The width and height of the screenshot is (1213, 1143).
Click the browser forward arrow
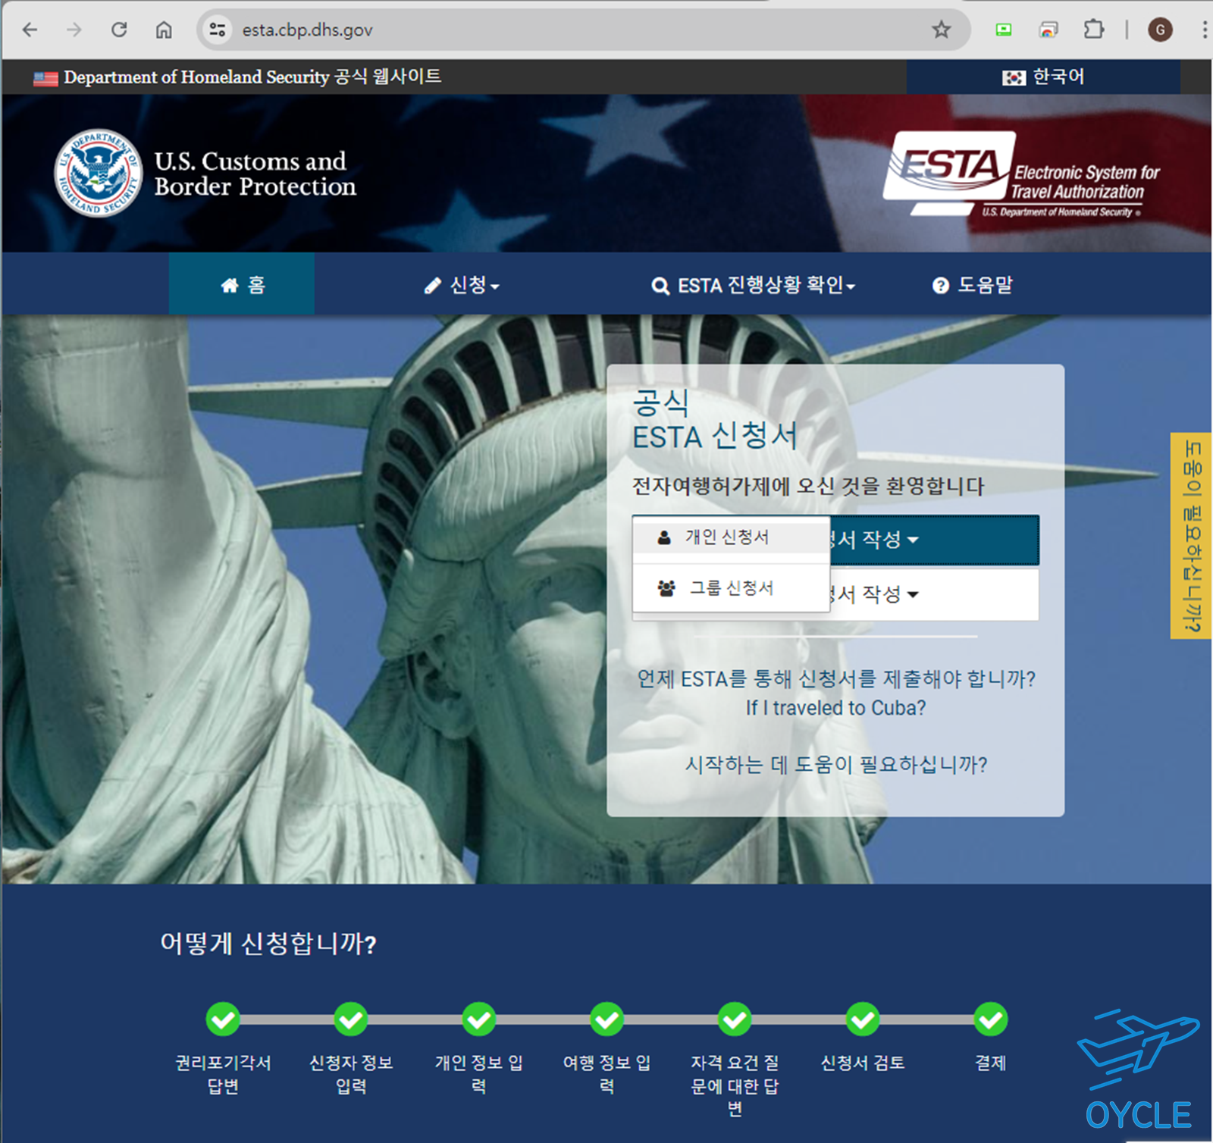[74, 30]
